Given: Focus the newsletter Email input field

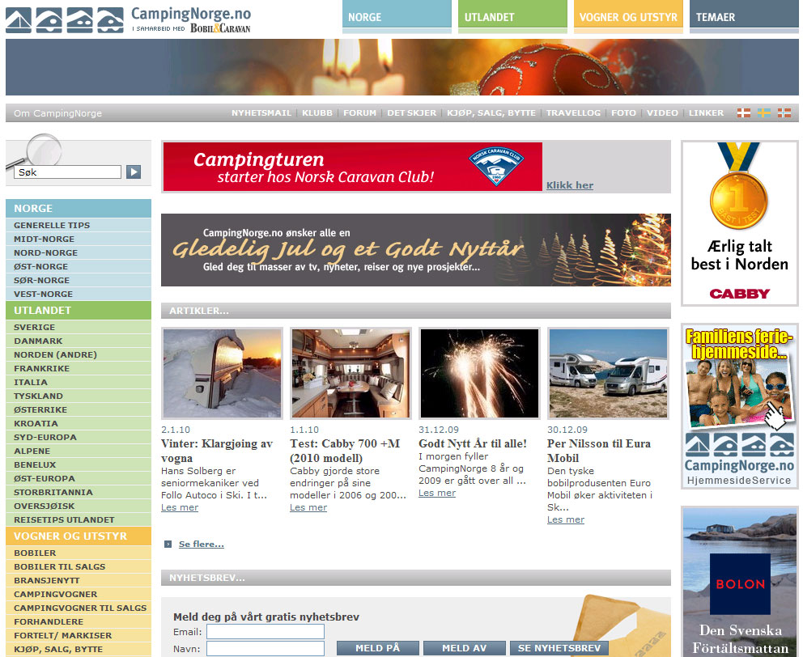Looking at the screenshot, I should (266, 631).
